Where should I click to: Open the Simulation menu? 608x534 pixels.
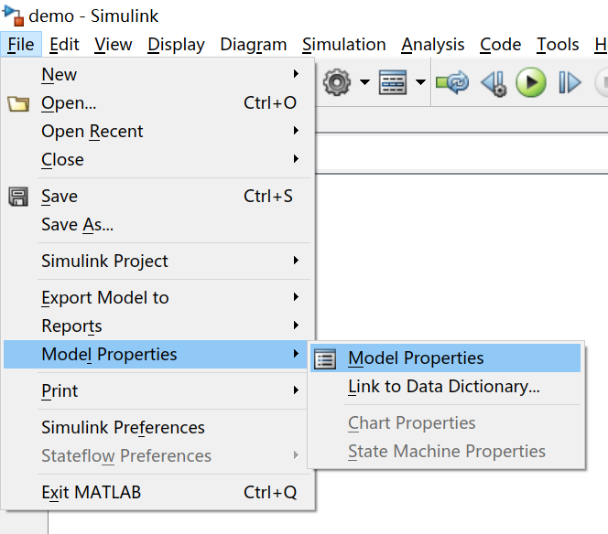click(344, 44)
